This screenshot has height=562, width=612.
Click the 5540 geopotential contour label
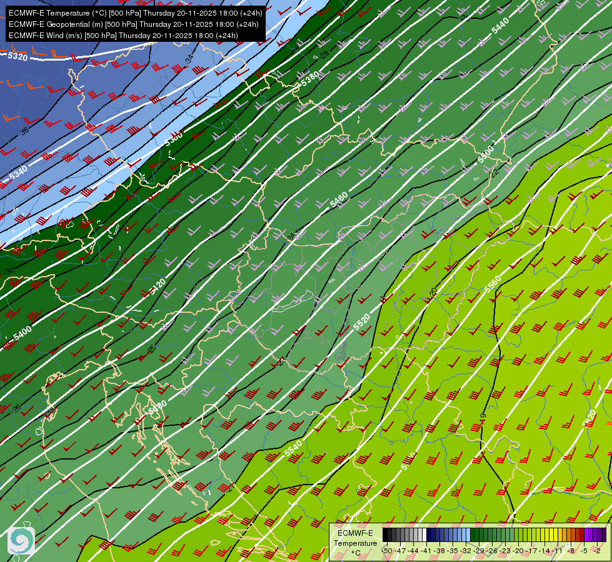(294, 448)
